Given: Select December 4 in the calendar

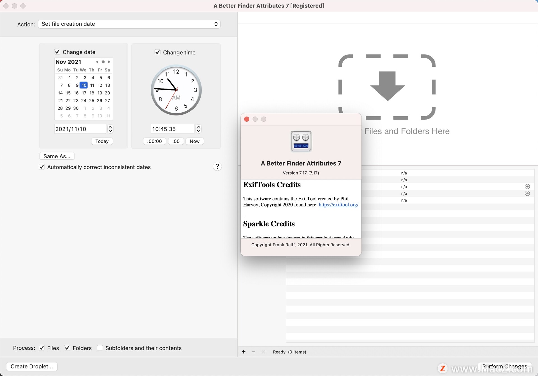Looking at the screenshot, I should tap(109, 108).
